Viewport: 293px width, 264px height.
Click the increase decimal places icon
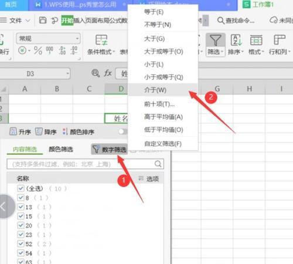pos(62,50)
